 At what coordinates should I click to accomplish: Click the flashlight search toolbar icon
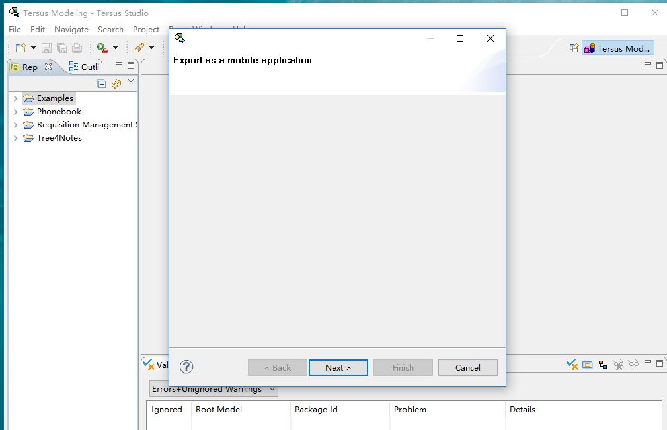pyautogui.click(x=139, y=48)
